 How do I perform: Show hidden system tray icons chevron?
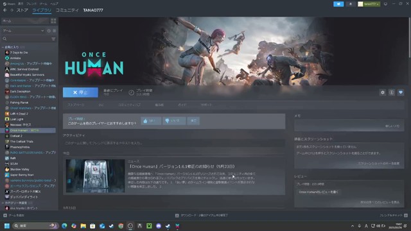click(353, 226)
